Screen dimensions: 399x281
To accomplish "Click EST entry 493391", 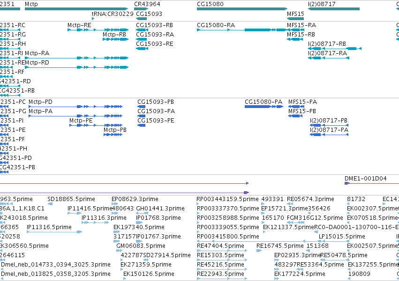I will pos(272,199).
